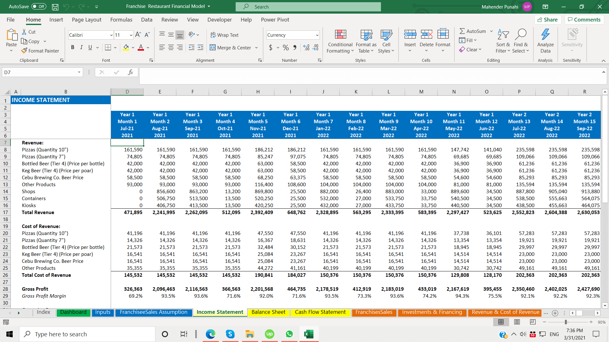609x342 pixels.
Task: Click the Insert Function fx icon
Action: 130,72
